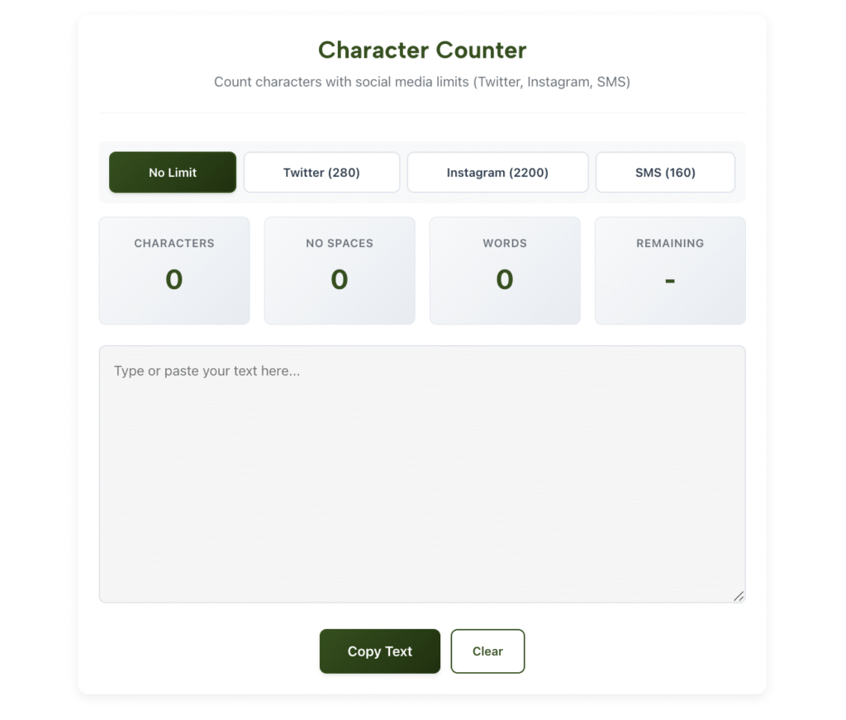This screenshot has width=846, height=720.
Task: Click the zero under WORDS
Action: 505,280
